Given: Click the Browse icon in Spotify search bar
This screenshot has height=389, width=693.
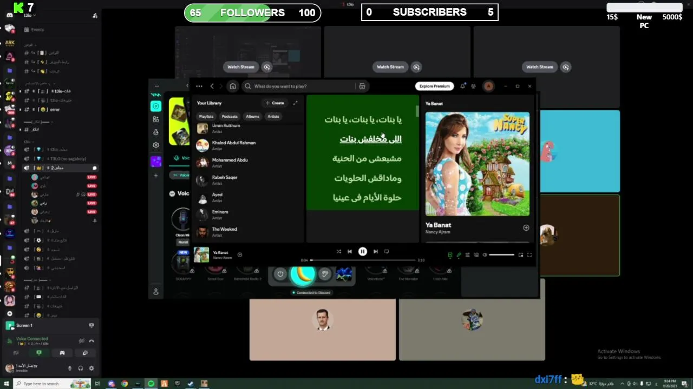Looking at the screenshot, I should click(362, 86).
